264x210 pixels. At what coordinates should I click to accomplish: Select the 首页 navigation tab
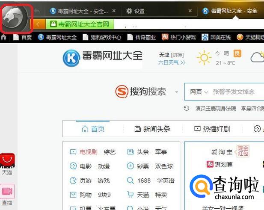[93, 129]
